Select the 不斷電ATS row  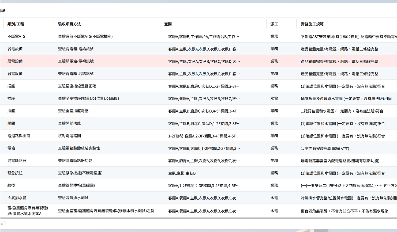[x=16, y=36]
